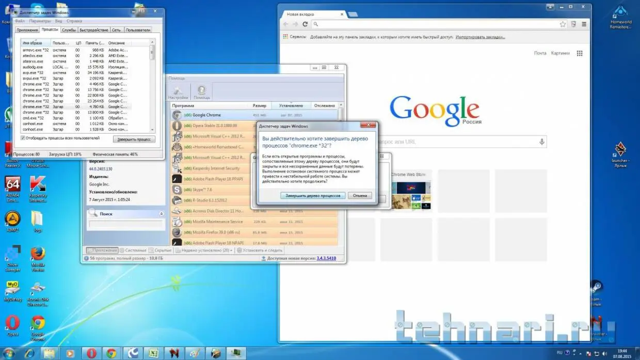The height and width of the screenshot is (360, 640).
Task: Click the Картинки link on Google page
Action: pos(560,53)
